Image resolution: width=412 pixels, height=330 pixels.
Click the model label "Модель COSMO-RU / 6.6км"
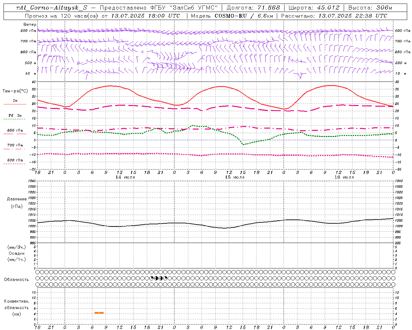232,16
